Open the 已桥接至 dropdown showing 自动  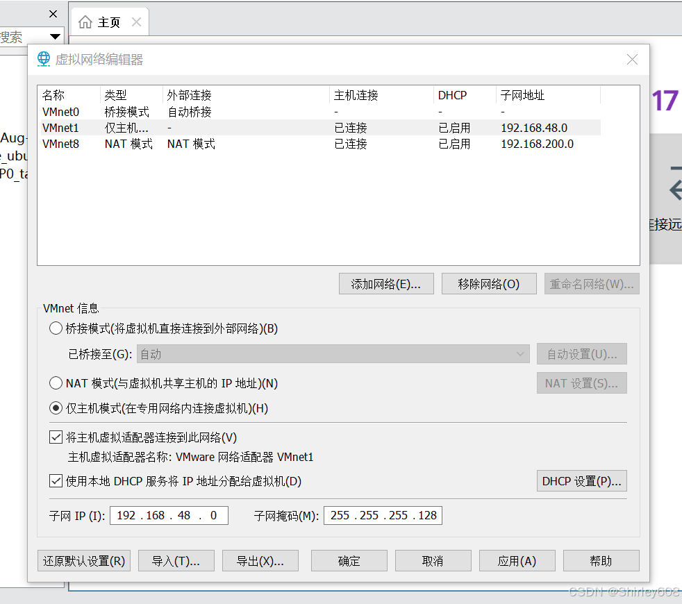pyautogui.click(x=333, y=354)
